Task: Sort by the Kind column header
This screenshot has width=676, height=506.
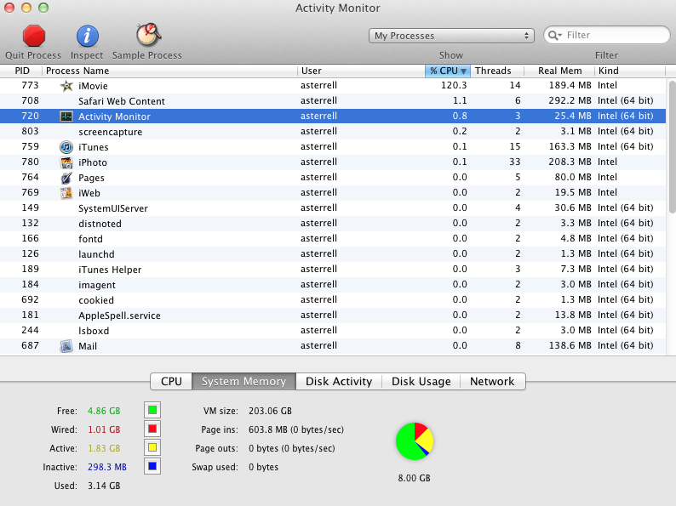Action: pos(630,71)
